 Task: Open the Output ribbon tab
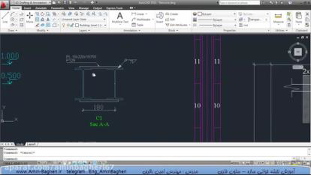pos(97,8)
